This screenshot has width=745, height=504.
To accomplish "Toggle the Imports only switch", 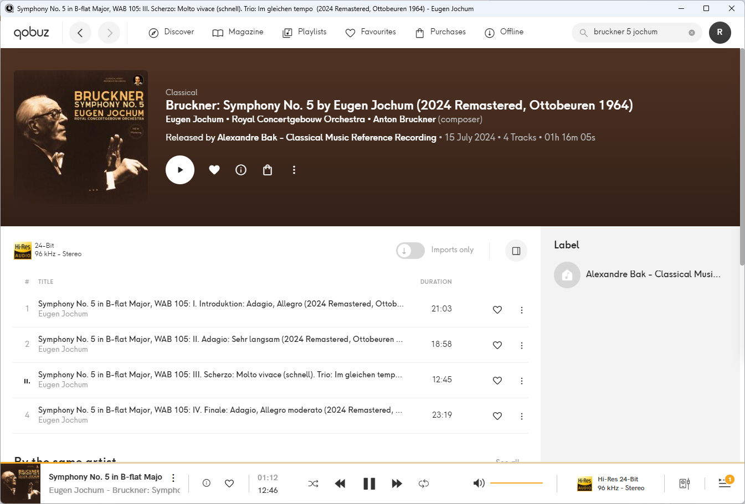I will 410,251.
